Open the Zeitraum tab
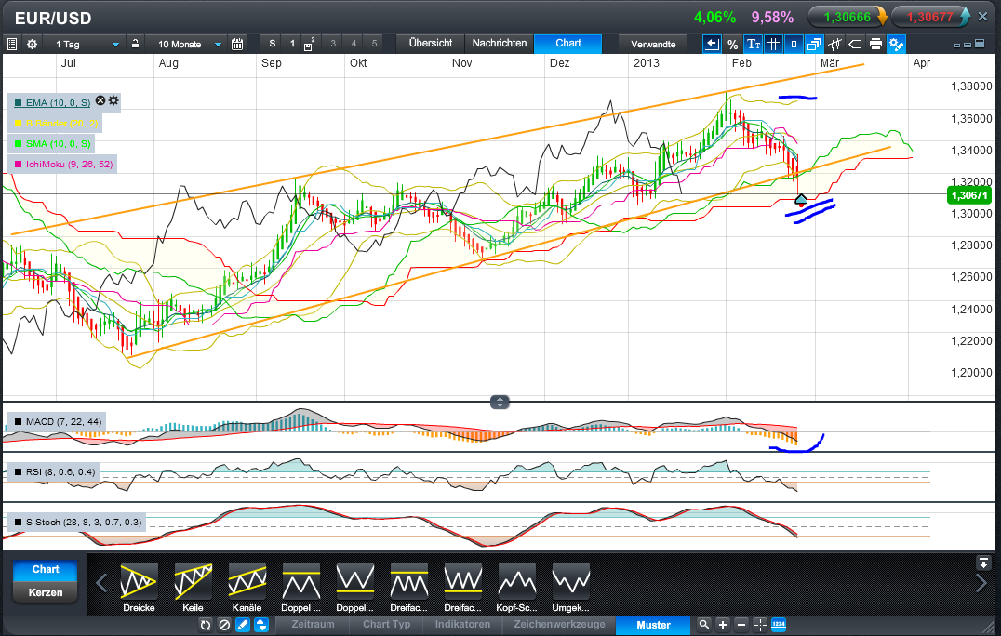1001x636 pixels. [313, 625]
